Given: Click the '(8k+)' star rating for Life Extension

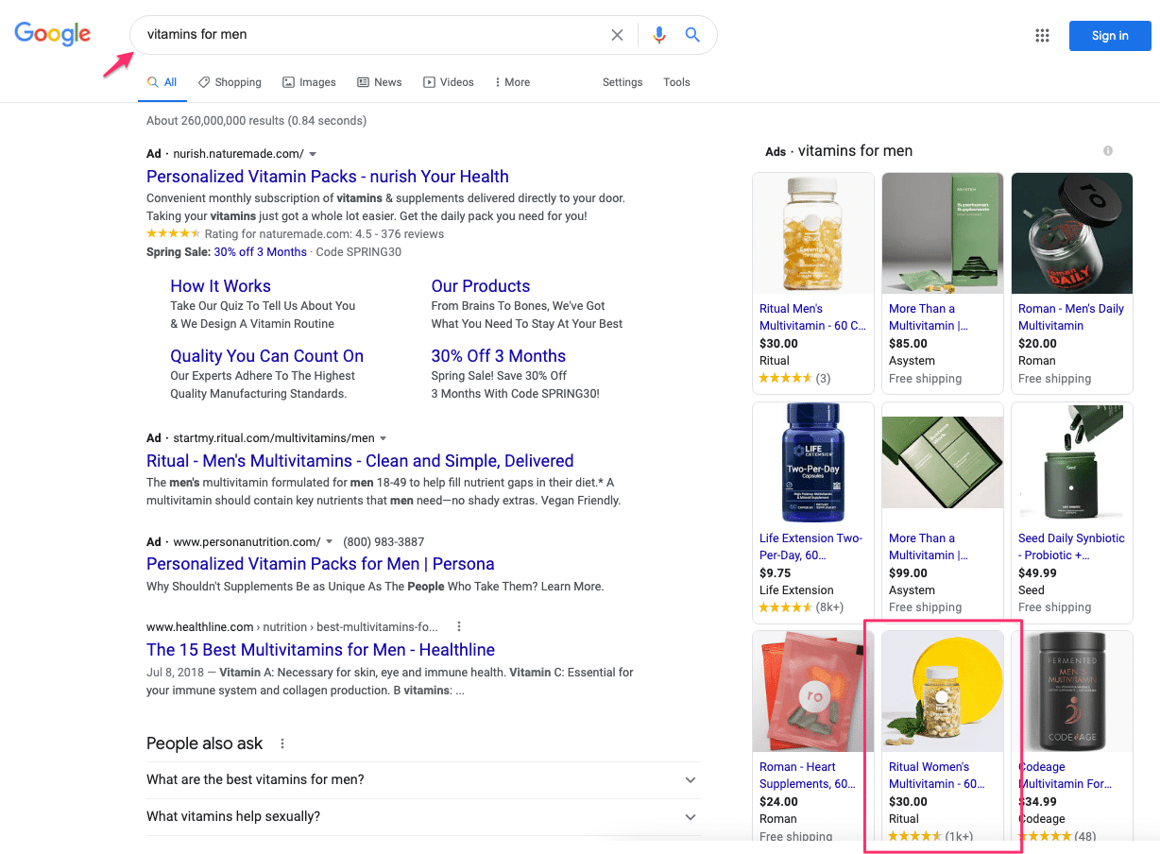Looking at the screenshot, I should (801, 607).
